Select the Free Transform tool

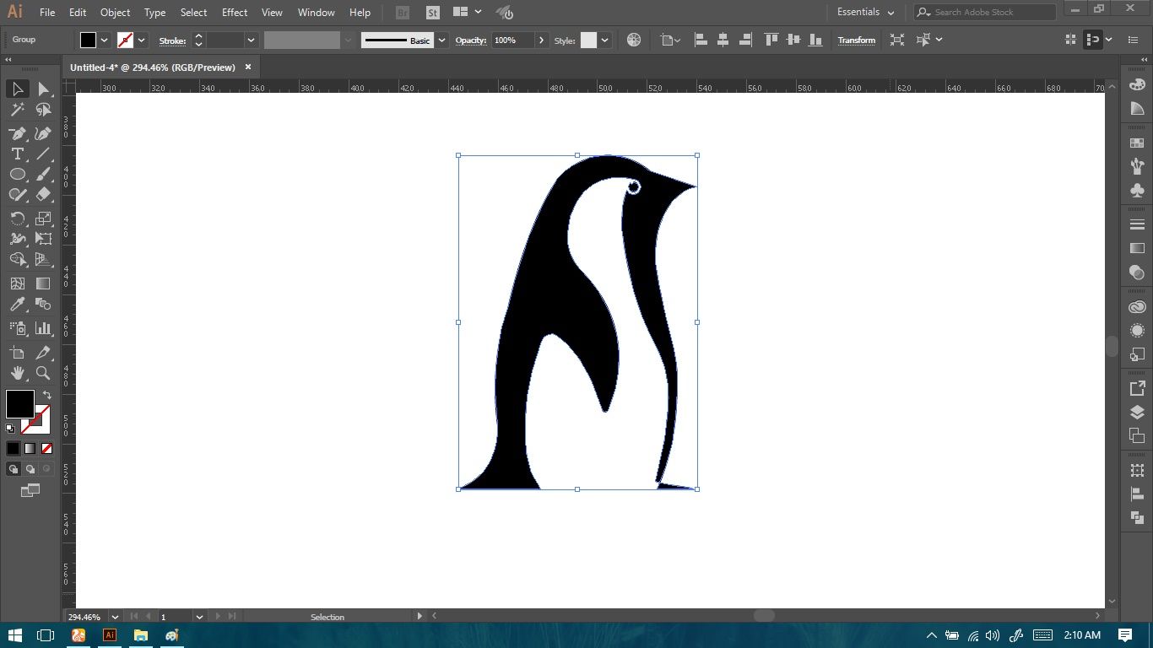(43, 239)
